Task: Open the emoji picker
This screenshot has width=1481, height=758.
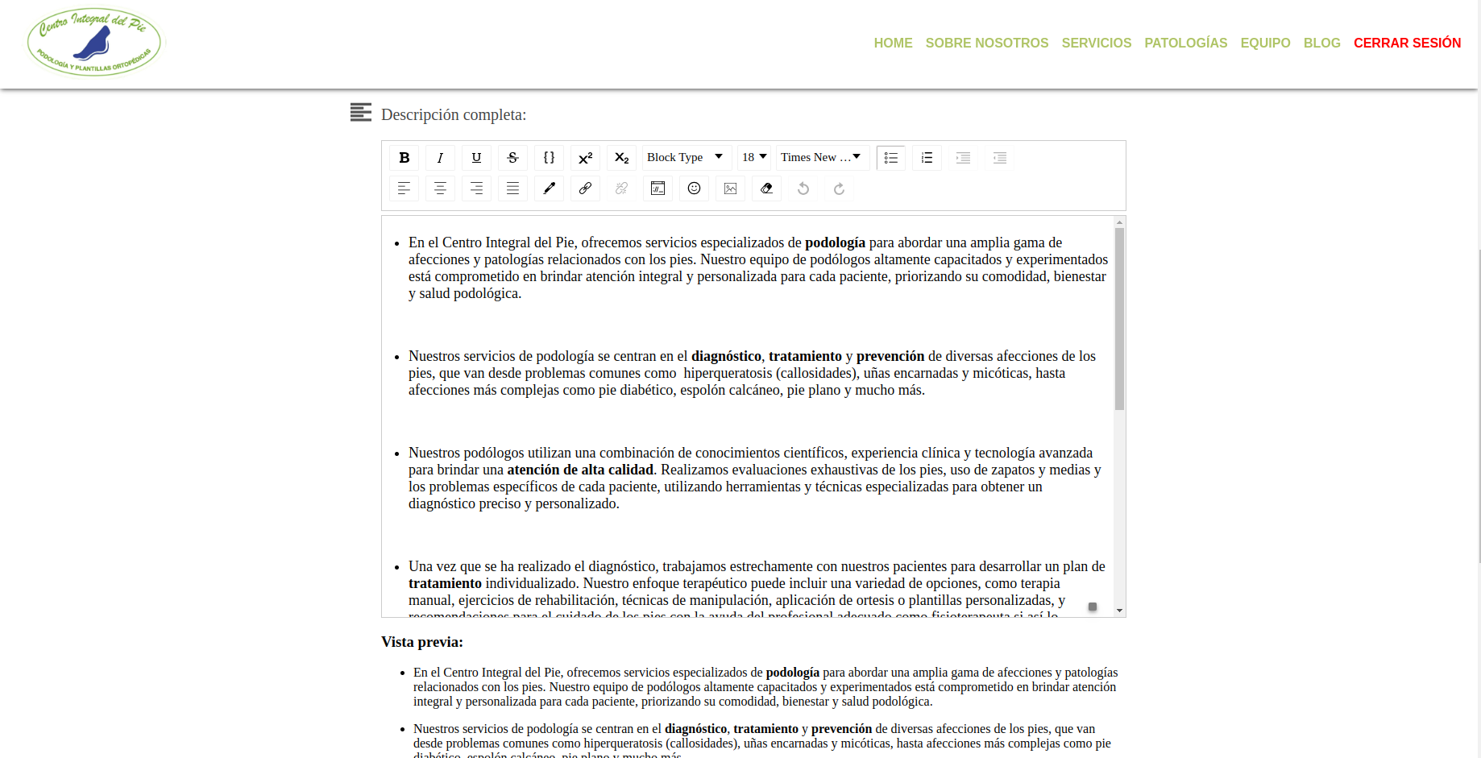Action: click(694, 188)
